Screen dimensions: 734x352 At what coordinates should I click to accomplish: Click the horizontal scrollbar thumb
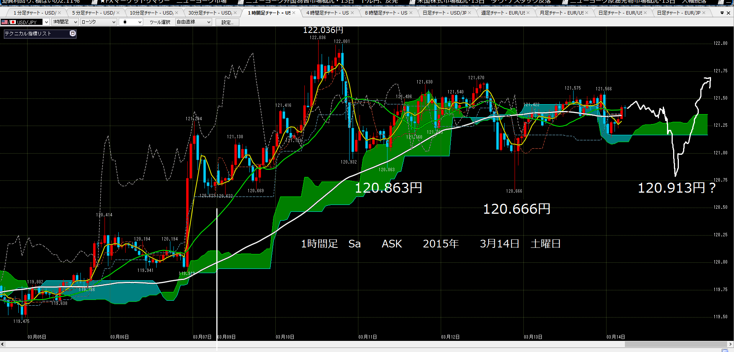(x=676, y=344)
